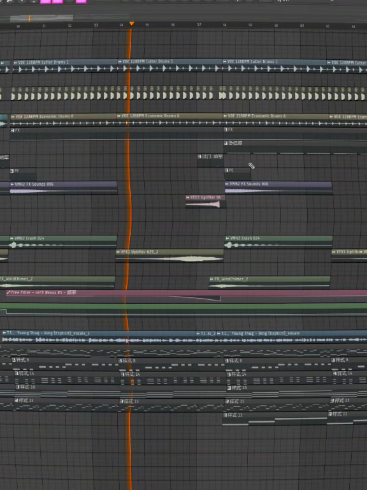Viewport: 367px width, 490px height.
Task: Select T.I., Young Thug Ring vocals_2 clip
Action: (99, 337)
